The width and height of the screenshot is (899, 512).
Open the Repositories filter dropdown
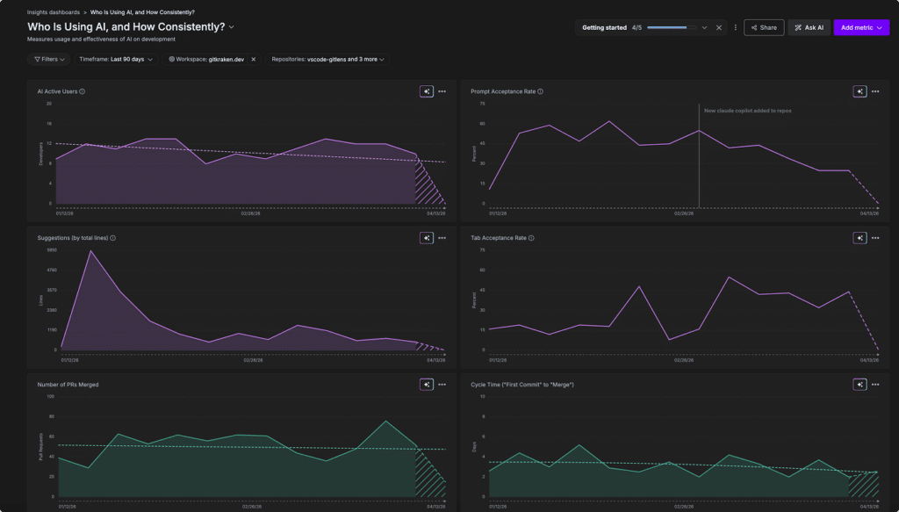(327, 59)
